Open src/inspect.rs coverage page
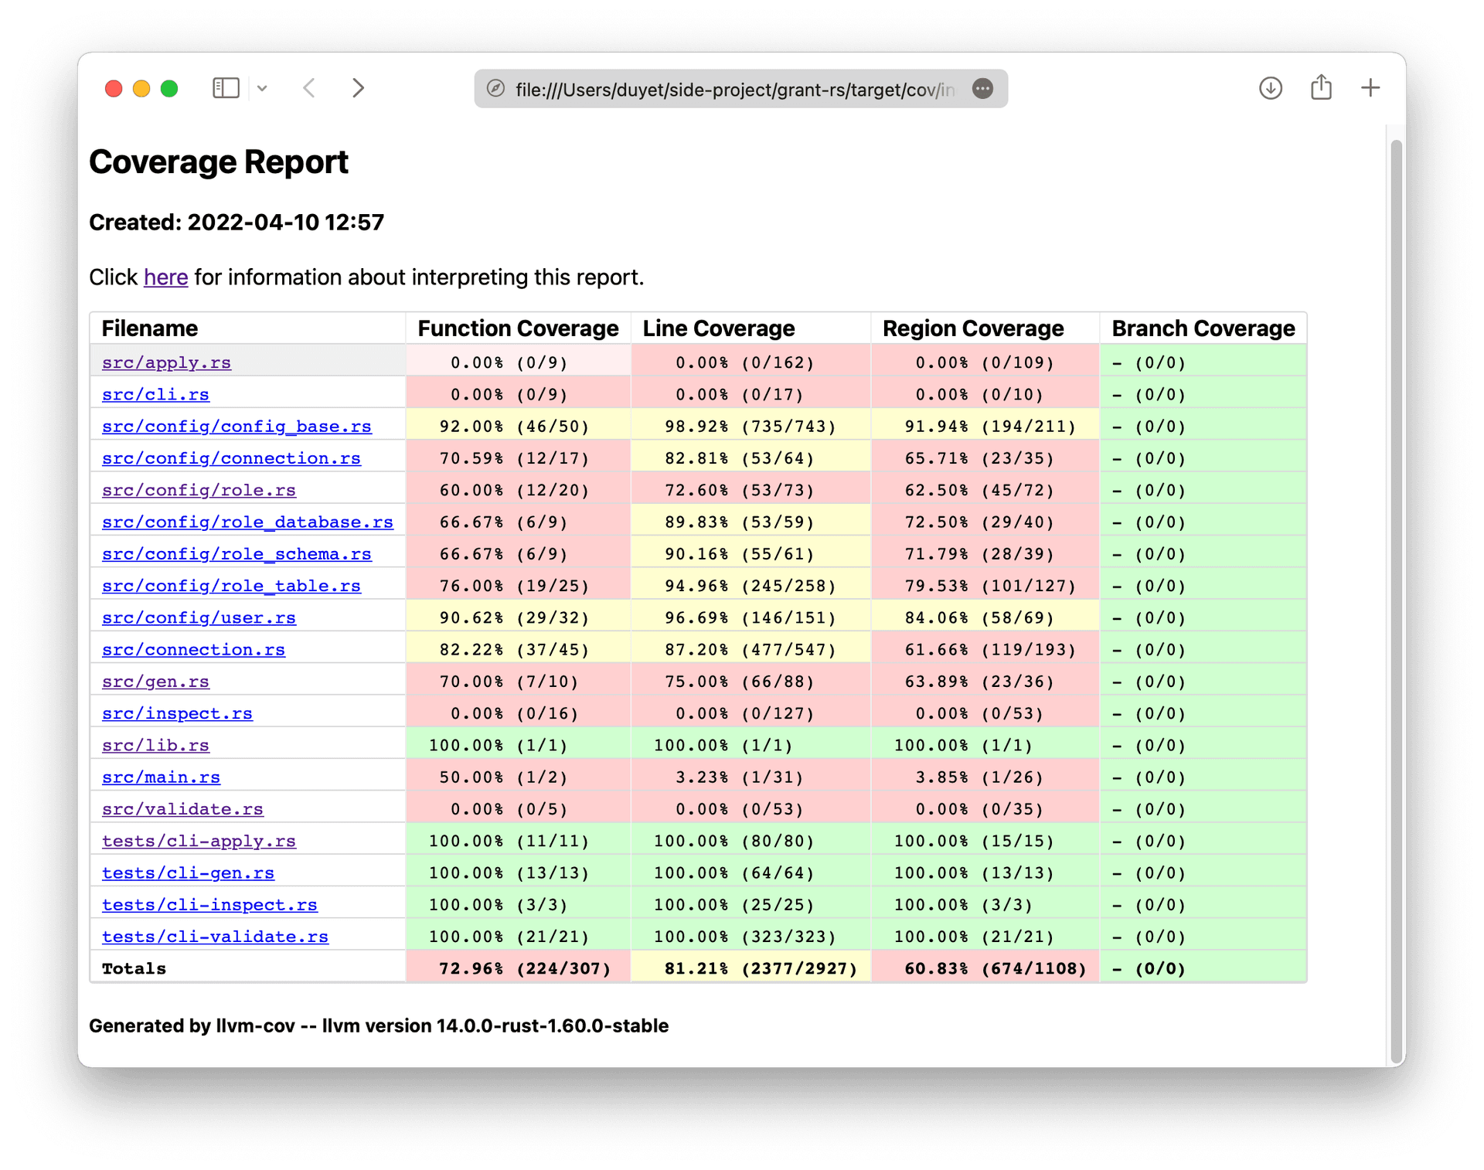This screenshot has width=1484, height=1170. 177,713
